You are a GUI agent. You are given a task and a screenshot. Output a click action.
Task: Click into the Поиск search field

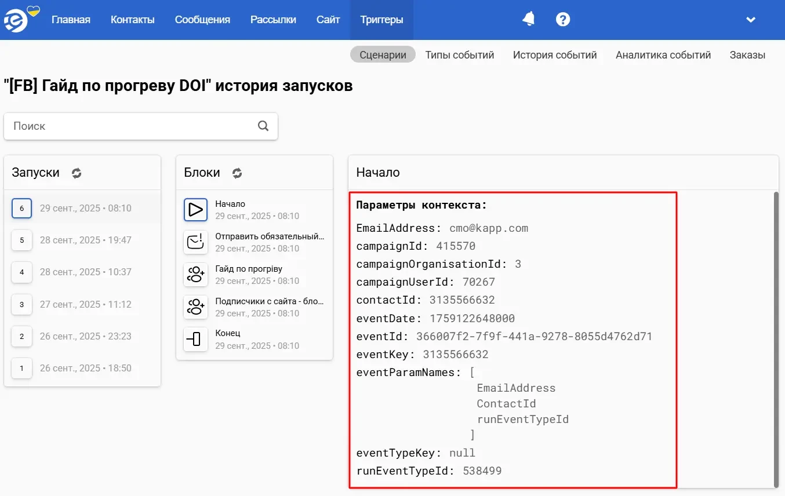coord(130,126)
